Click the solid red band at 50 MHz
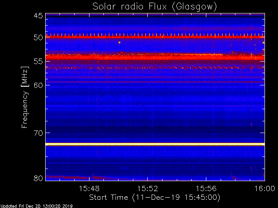Screen dimensions: 278x208 tap(155, 37)
